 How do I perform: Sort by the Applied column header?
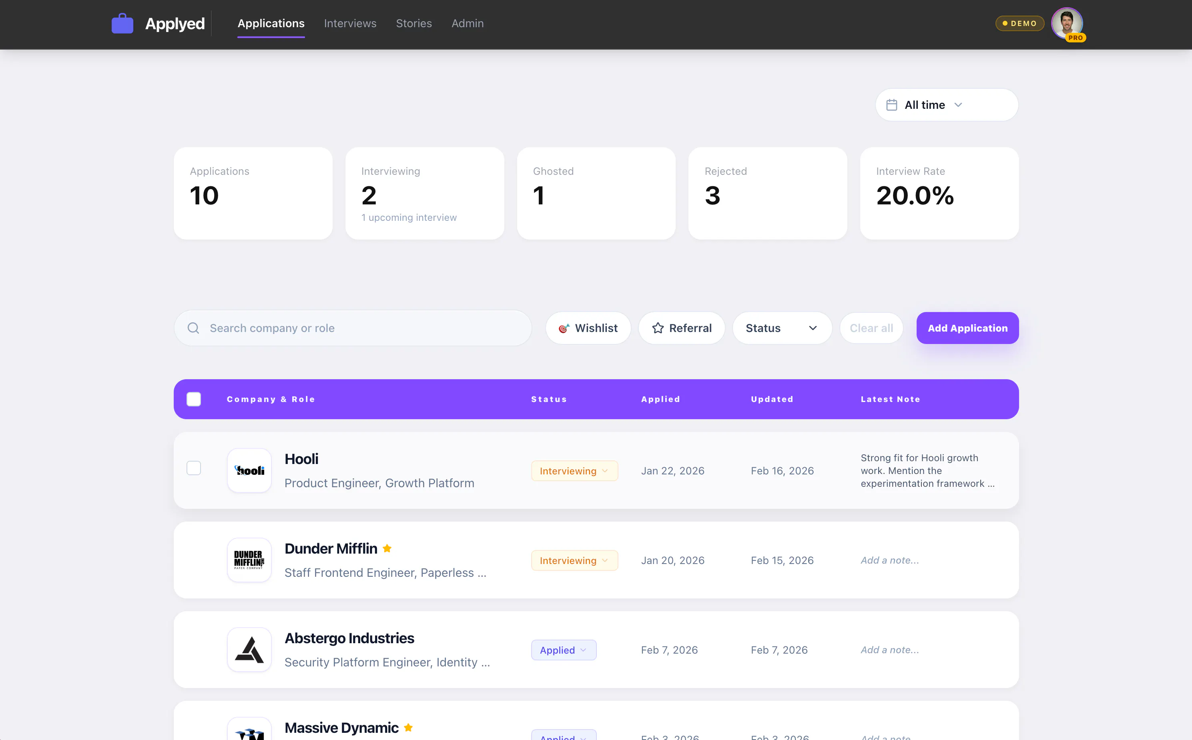point(661,399)
